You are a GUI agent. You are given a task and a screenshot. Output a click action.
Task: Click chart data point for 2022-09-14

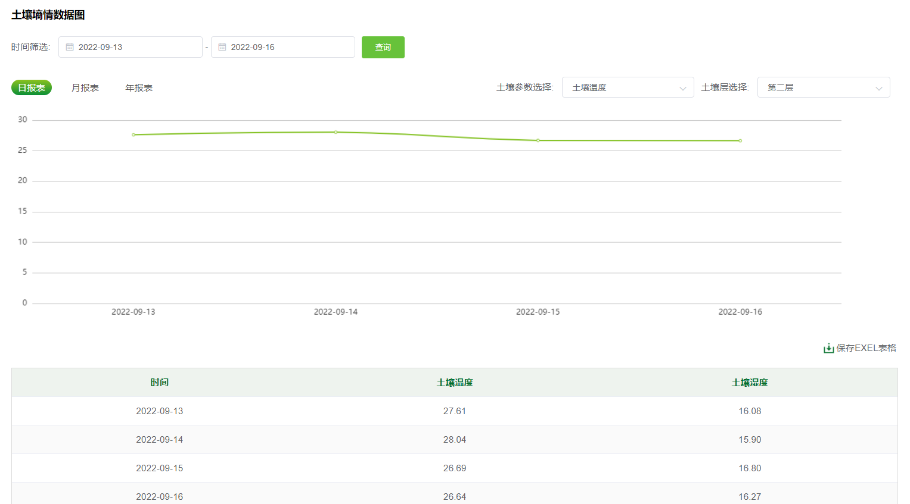pos(336,132)
